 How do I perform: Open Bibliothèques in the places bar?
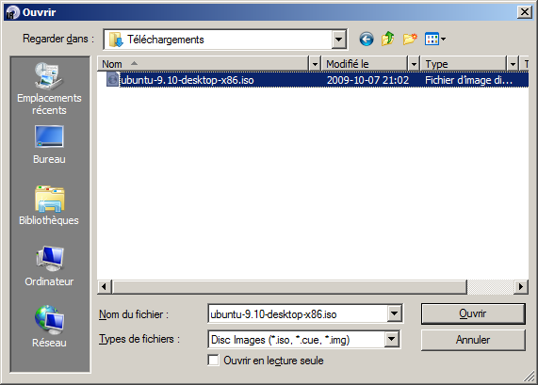click(x=49, y=206)
